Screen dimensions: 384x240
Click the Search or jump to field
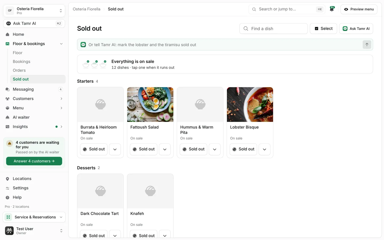[x=287, y=9]
